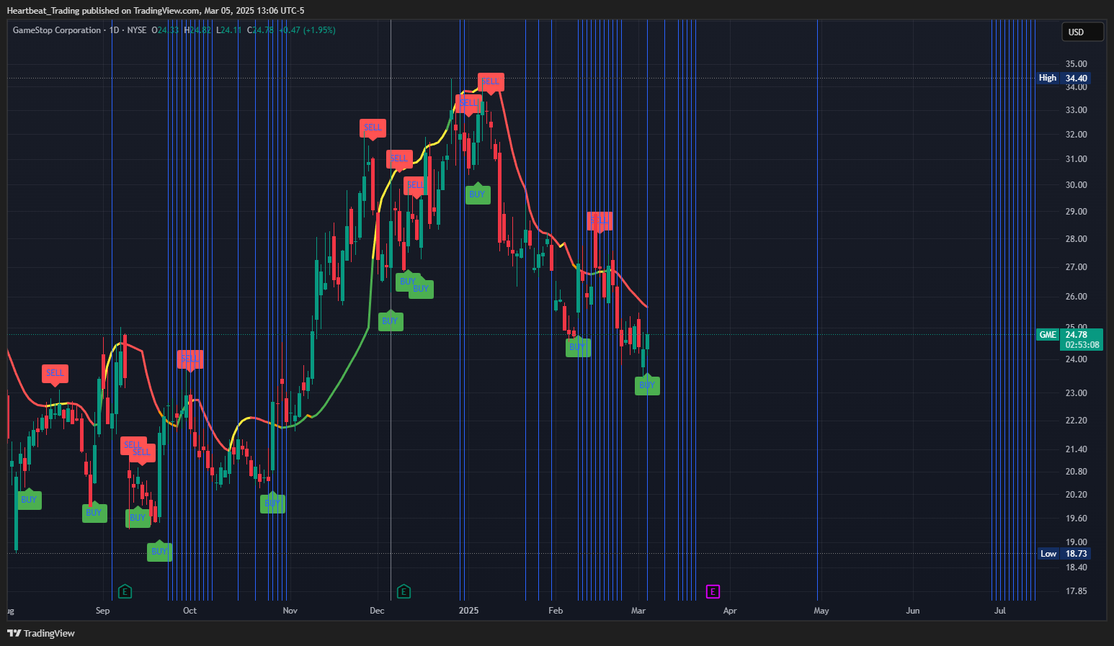1114x646 pixels.
Task: Click the Mar label on the time axis
Action: pyautogui.click(x=638, y=611)
